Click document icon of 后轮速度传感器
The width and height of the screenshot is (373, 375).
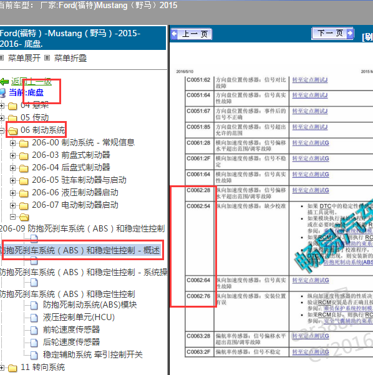point(34,343)
